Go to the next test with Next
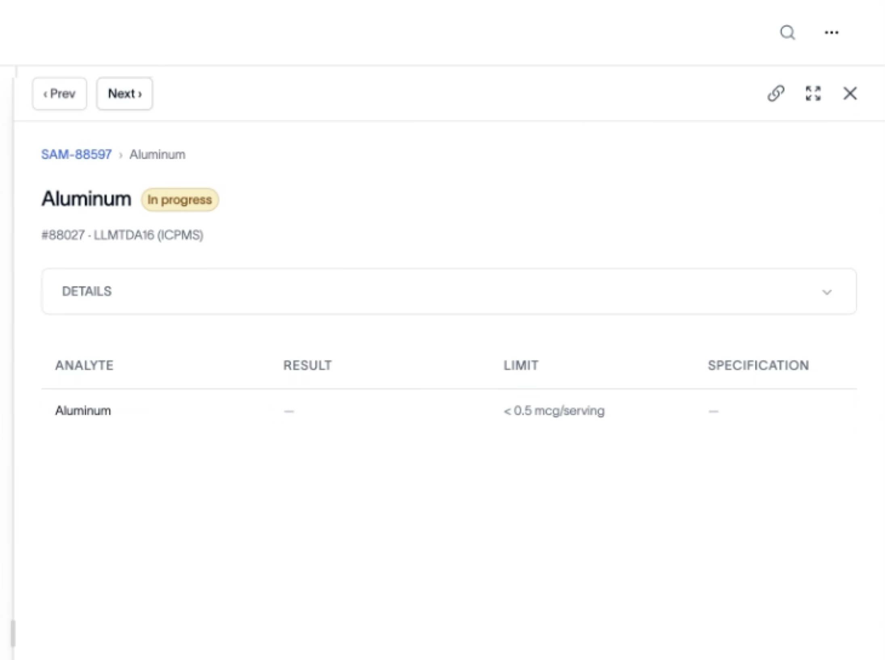The height and width of the screenshot is (660, 885). coord(124,94)
